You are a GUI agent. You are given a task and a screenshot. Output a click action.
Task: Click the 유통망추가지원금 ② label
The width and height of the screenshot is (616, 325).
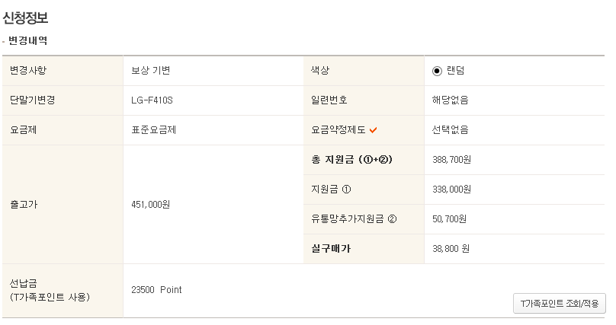354,219
